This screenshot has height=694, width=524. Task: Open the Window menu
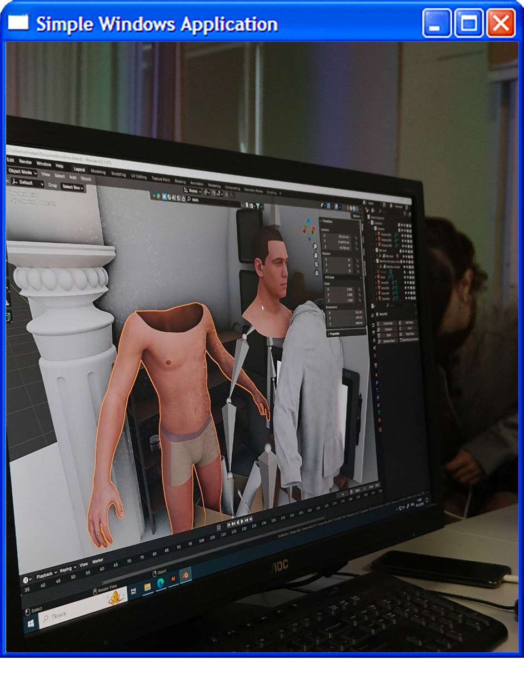coord(44,164)
